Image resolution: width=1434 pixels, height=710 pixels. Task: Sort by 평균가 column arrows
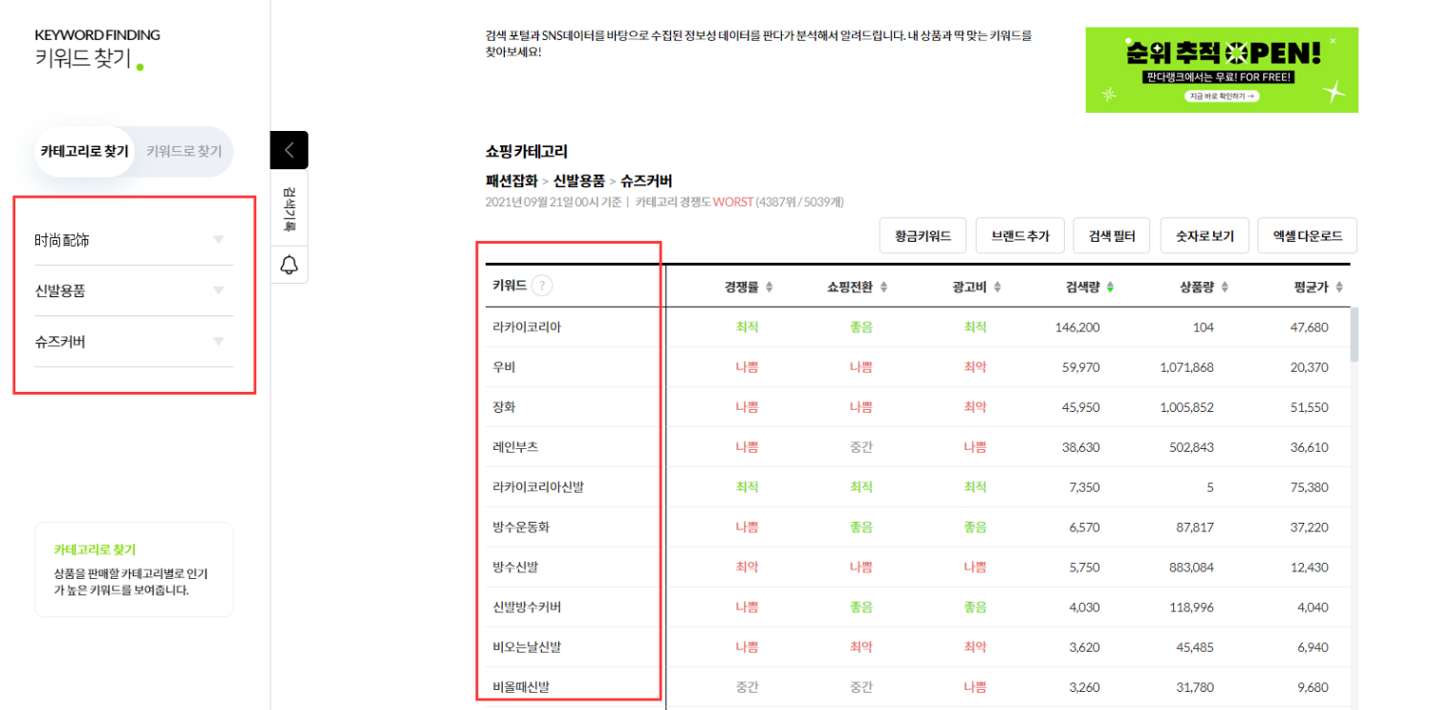(1339, 287)
